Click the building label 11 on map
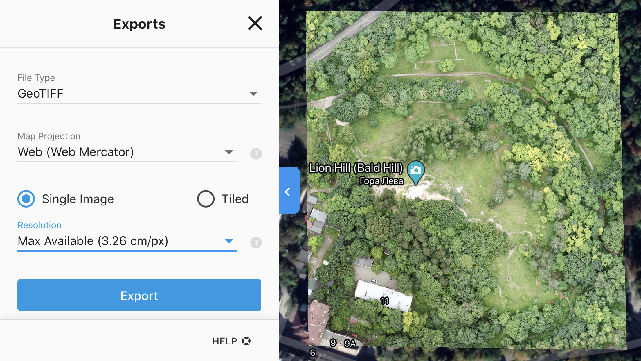Viewport: 641px width, 361px height. (385, 301)
